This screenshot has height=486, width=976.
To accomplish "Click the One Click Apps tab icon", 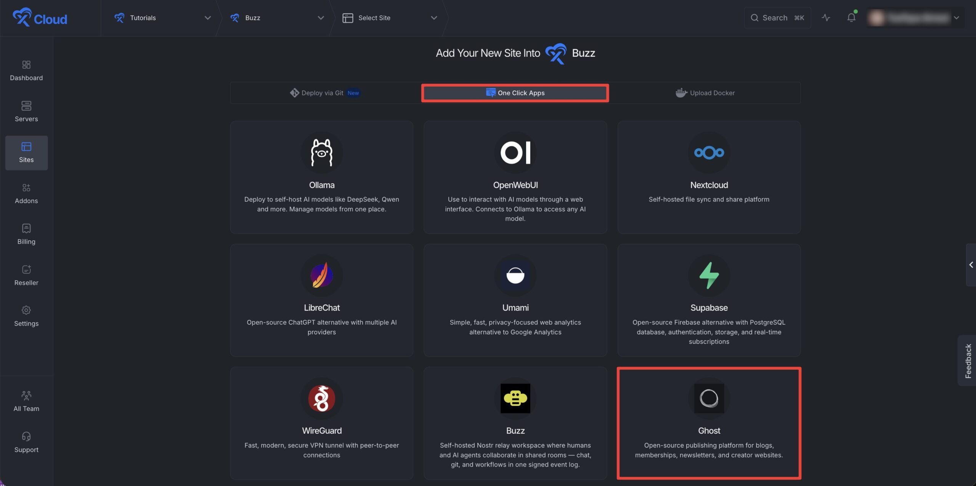I will (491, 93).
